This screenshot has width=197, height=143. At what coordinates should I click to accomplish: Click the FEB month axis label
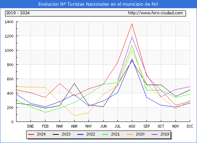pyautogui.click(x=45, y=126)
